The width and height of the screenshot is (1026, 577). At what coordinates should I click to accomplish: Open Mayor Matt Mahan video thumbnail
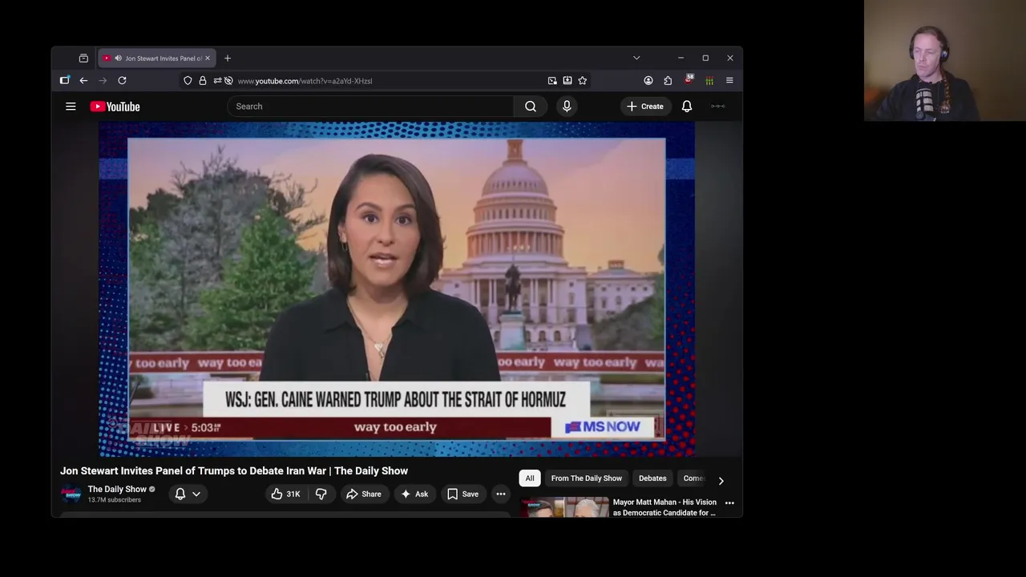click(x=565, y=507)
